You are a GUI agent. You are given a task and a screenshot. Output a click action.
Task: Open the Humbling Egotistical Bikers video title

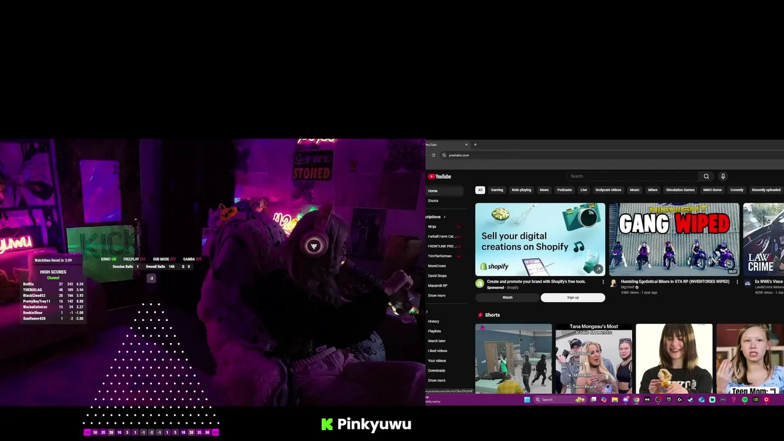click(x=675, y=282)
